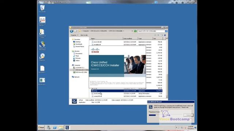Open Unified CCE Web Setup shortcut
Screen dimensions: 234x131
(x=42, y=45)
